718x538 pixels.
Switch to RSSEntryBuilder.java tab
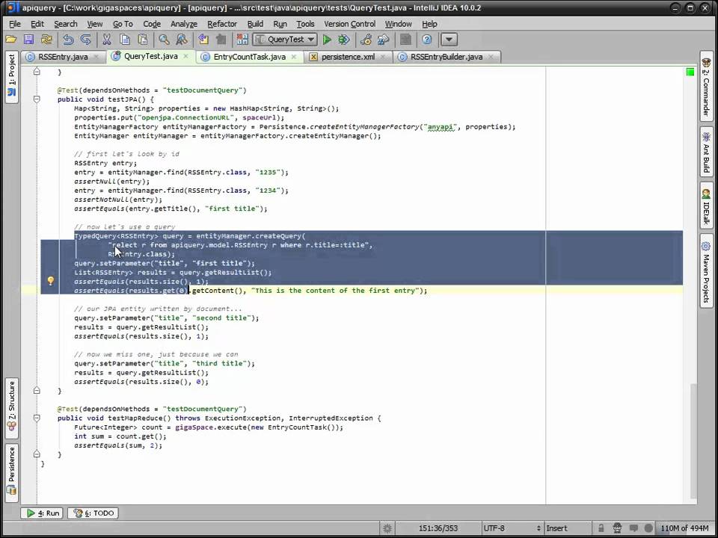(x=447, y=57)
